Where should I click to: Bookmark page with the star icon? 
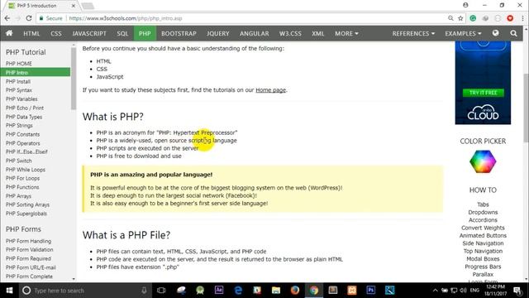click(x=460, y=18)
